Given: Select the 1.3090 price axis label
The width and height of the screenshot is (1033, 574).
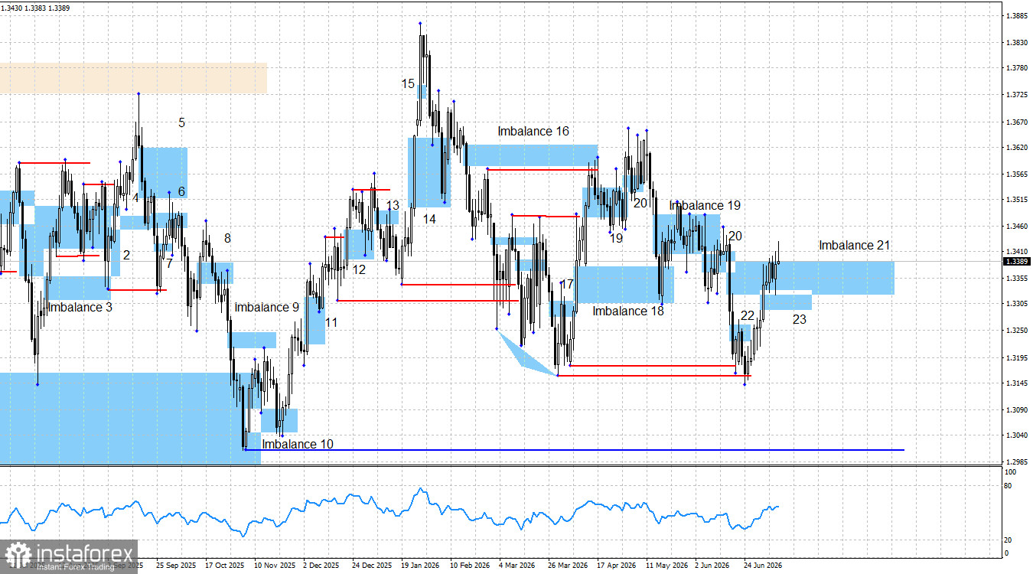Looking at the screenshot, I should coord(1016,409).
